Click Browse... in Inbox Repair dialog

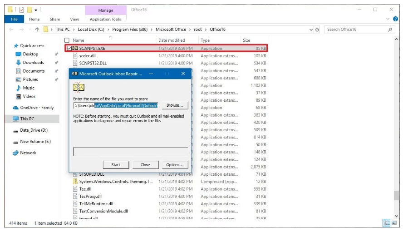(175, 105)
